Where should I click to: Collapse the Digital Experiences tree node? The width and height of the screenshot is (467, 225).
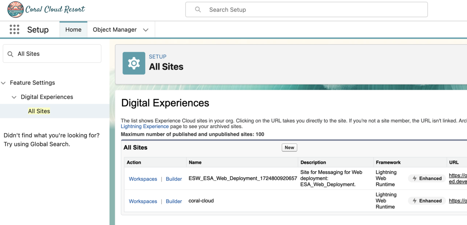point(14,97)
